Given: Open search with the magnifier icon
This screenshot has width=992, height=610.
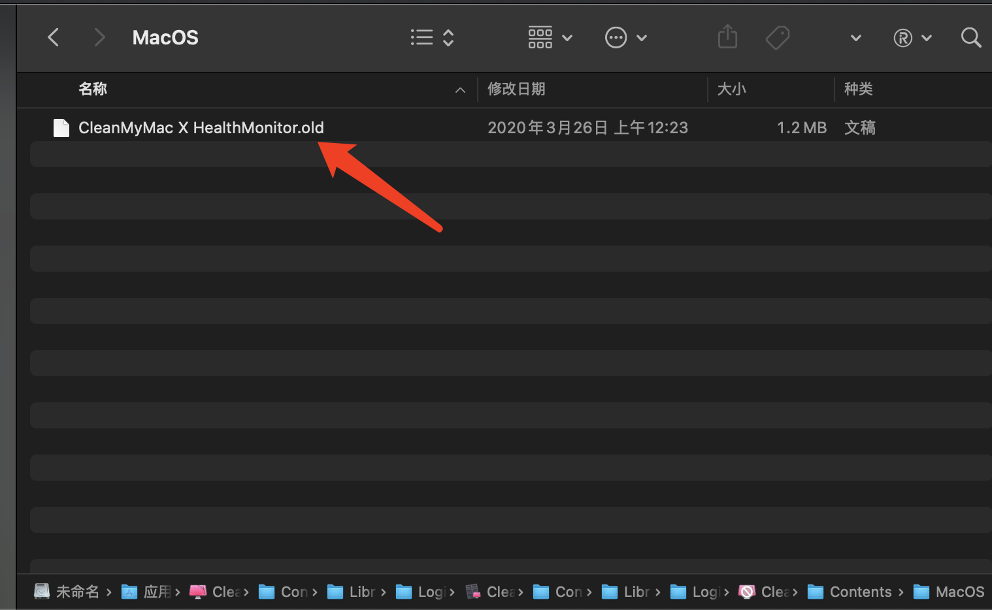Looking at the screenshot, I should coord(971,37).
